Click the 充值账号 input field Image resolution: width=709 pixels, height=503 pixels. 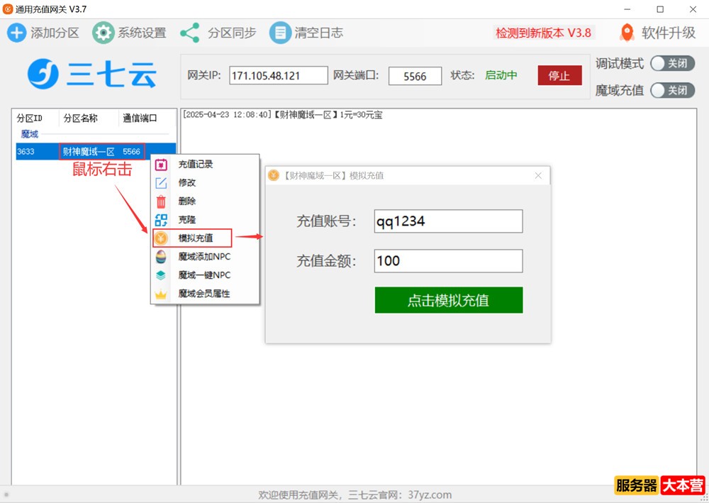pyautogui.click(x=448, y=221)
